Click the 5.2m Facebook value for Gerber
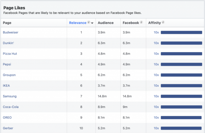This screenshot has height=133, width=205. tap(126, 128)
